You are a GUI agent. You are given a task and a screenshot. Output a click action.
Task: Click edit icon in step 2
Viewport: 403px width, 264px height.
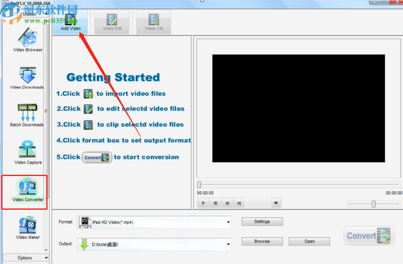[88, 109]
